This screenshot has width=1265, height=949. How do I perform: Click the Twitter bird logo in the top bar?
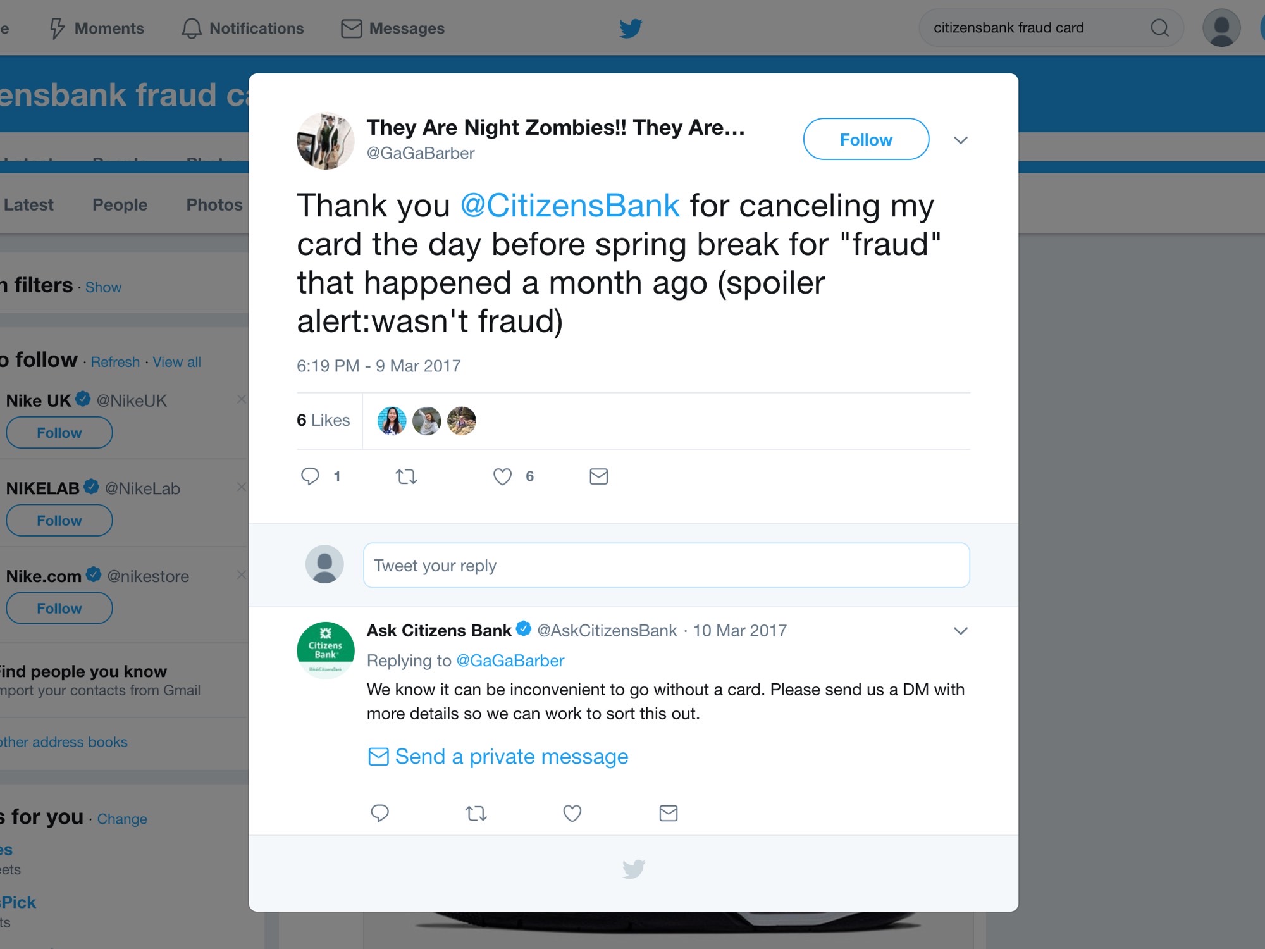630,28
